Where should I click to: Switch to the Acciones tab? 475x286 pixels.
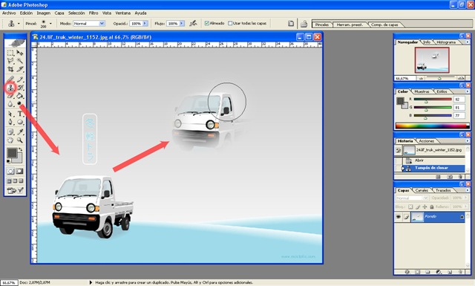coord(427,141)
